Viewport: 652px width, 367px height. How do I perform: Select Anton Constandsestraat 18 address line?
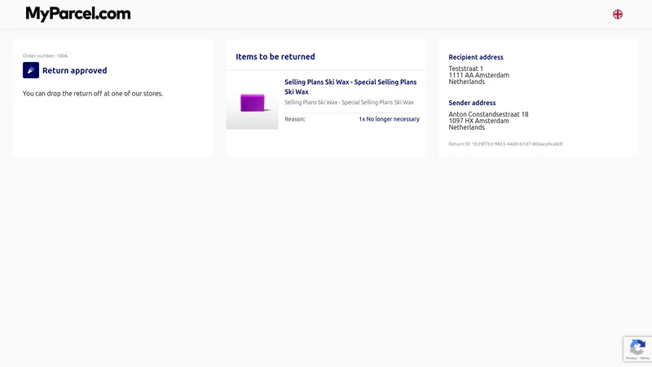point(488,114)
